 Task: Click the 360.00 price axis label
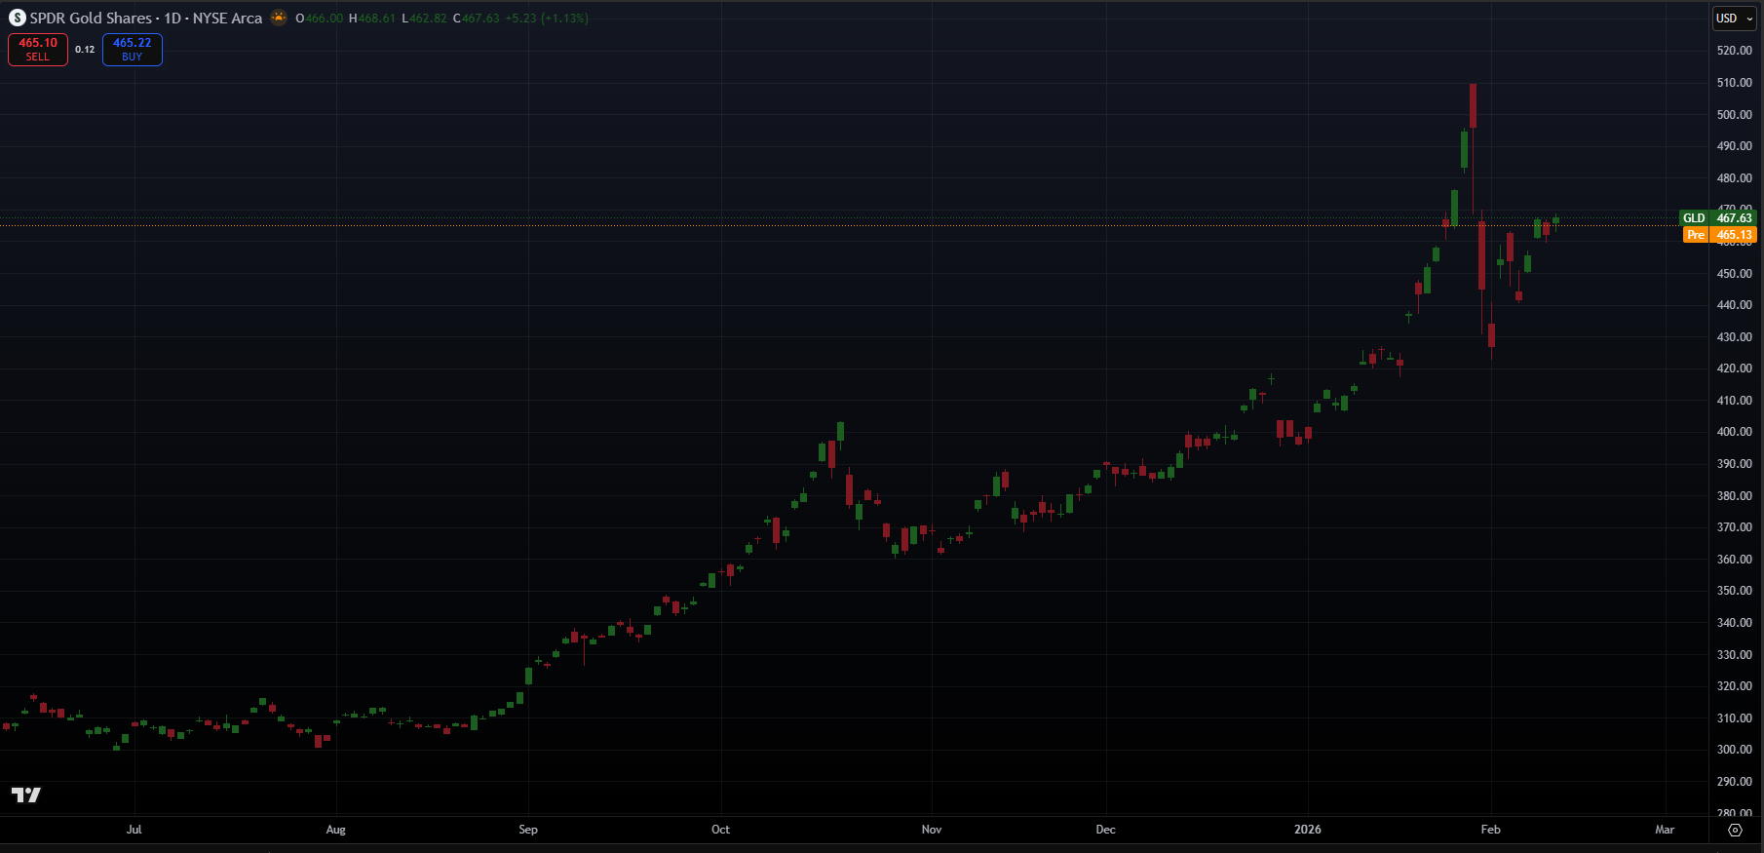[x=1735, y=560]
